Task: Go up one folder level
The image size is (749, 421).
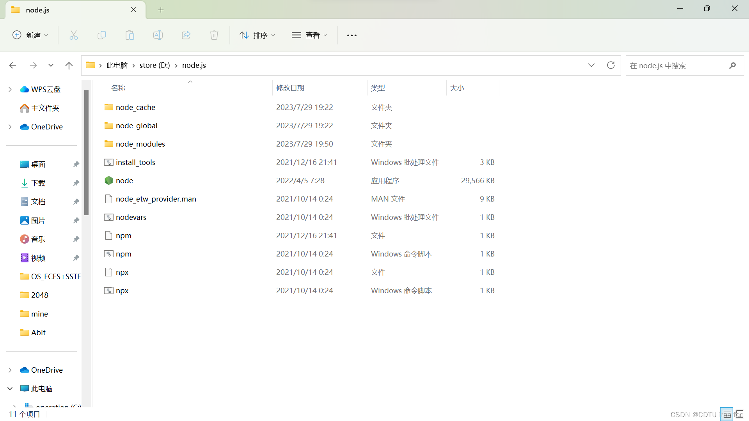Action: tap(69, 65)
